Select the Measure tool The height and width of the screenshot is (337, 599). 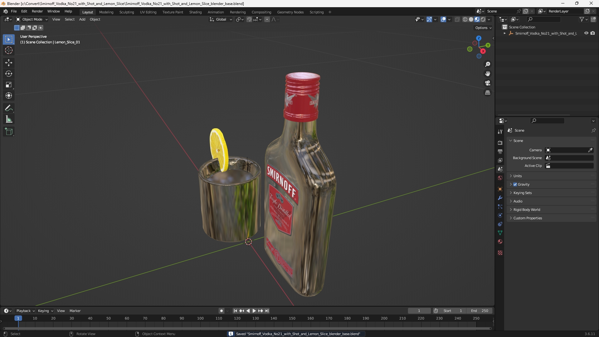[9, 119]
